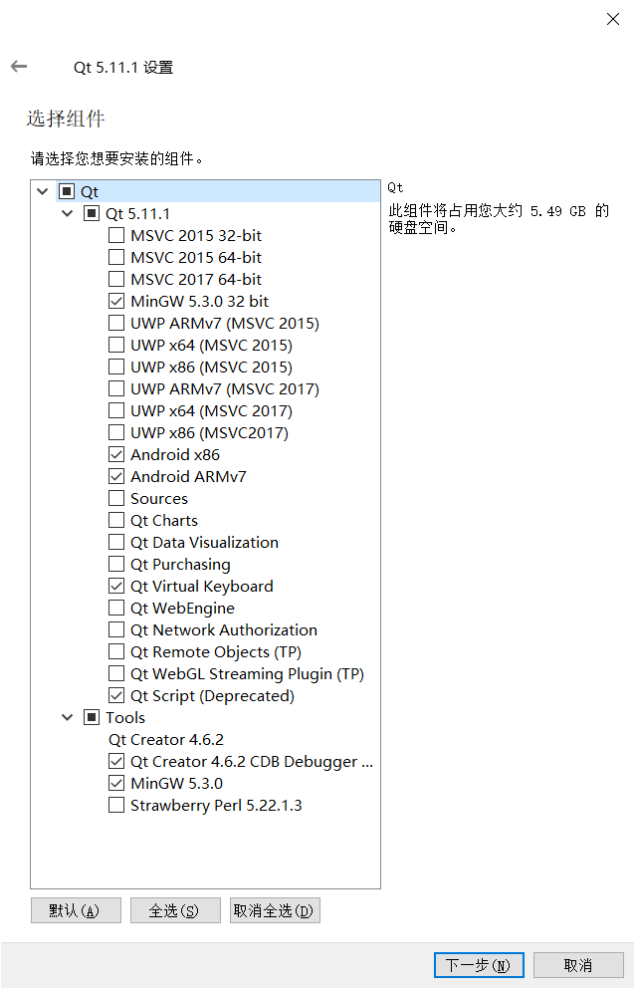Image resolution: width=635 pixels, height=989 pixels.
Task: Check Qt Network Authorization
Action: 116,630
